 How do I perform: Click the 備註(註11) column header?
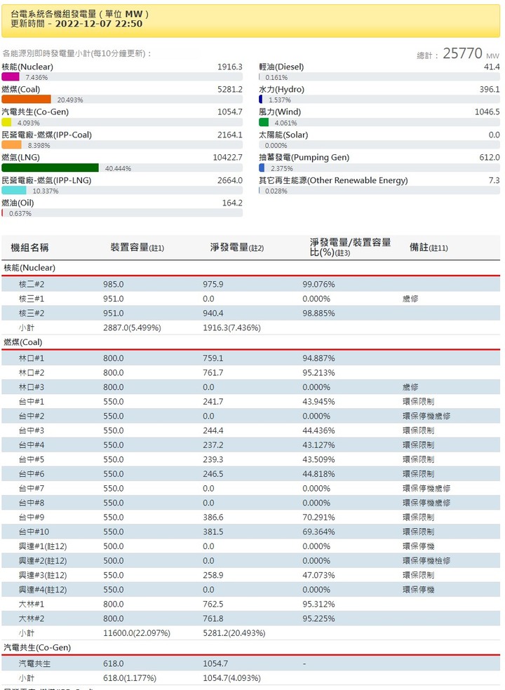tap(429, 248)
